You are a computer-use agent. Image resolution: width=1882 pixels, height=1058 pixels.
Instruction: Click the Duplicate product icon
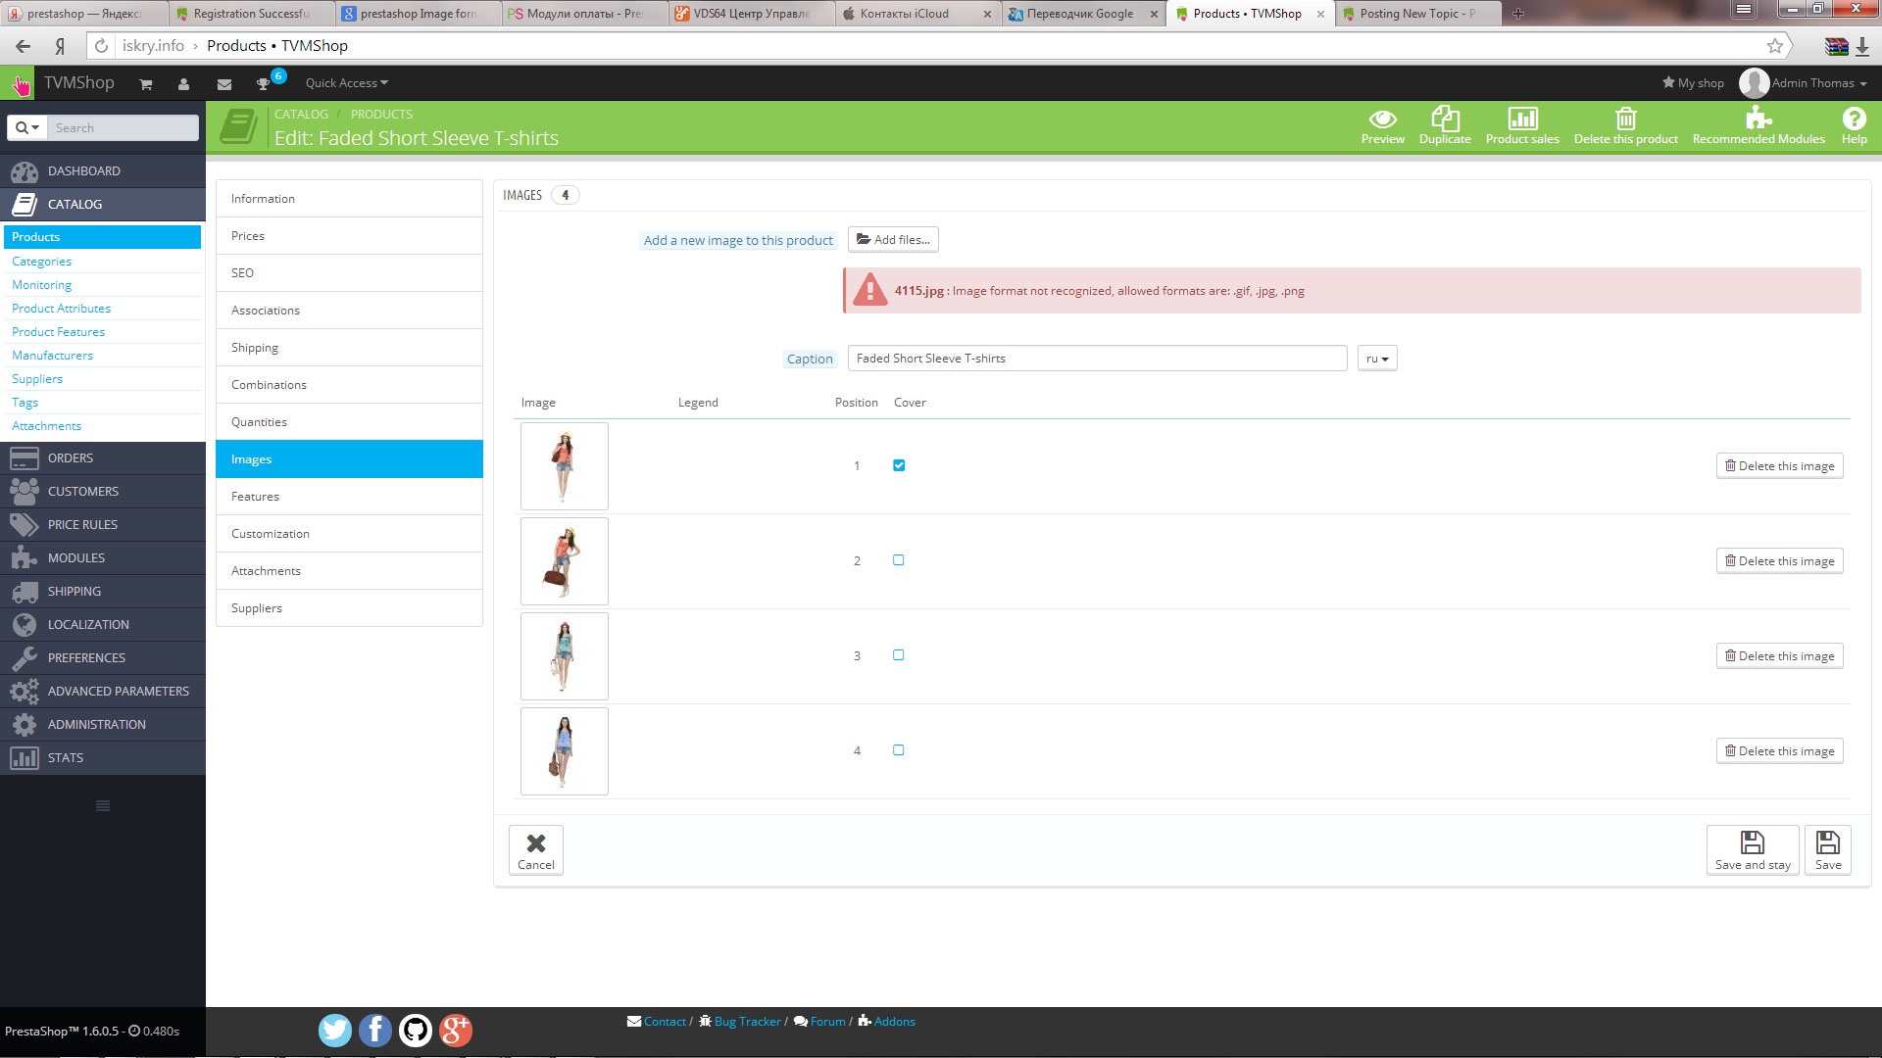[1445, 120]
